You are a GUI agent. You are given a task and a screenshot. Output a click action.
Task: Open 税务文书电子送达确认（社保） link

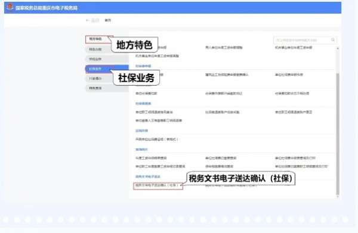click(156, 185)
